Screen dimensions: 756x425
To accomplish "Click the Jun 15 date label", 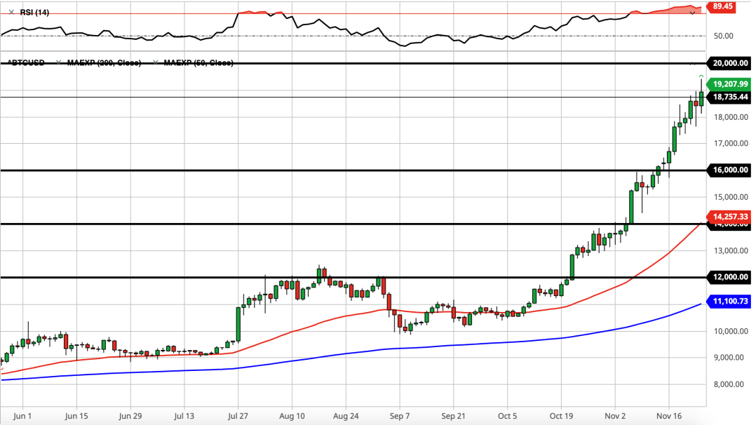I will point(76,416).
